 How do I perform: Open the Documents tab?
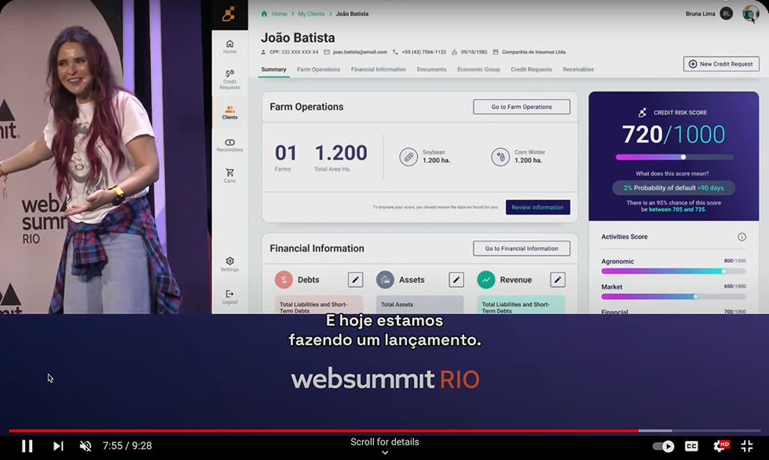[431, 70]
